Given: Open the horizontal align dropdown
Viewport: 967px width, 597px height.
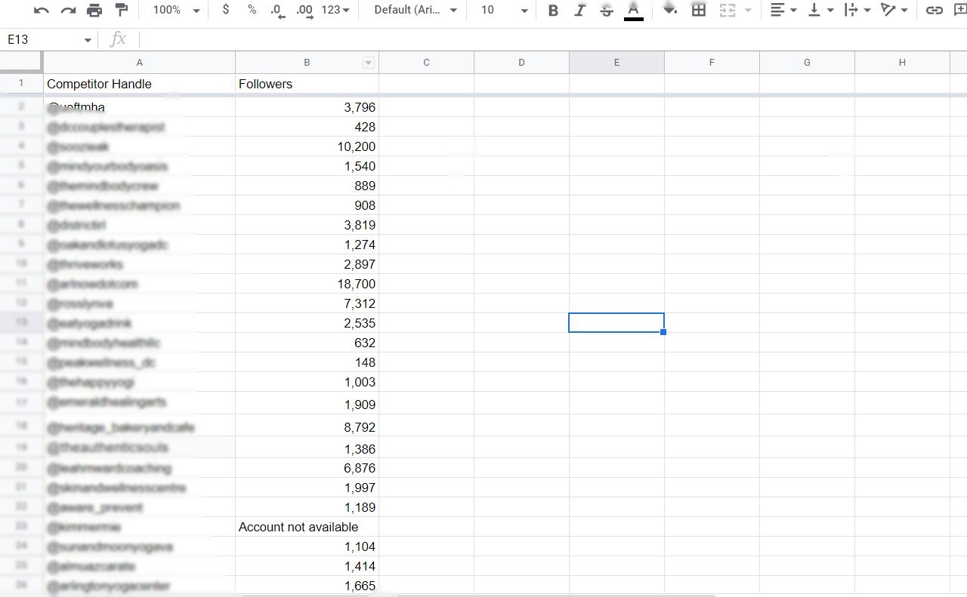Looking at the screenshot, I should (x=783, y=10).
